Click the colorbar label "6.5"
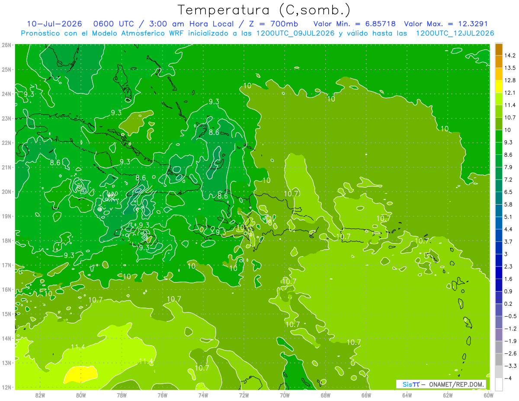The image size is (519, 401). [x=509, y=192]
